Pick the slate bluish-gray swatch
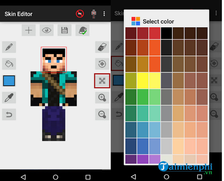Viewport: 224px width, 181px height. (167, 80)
